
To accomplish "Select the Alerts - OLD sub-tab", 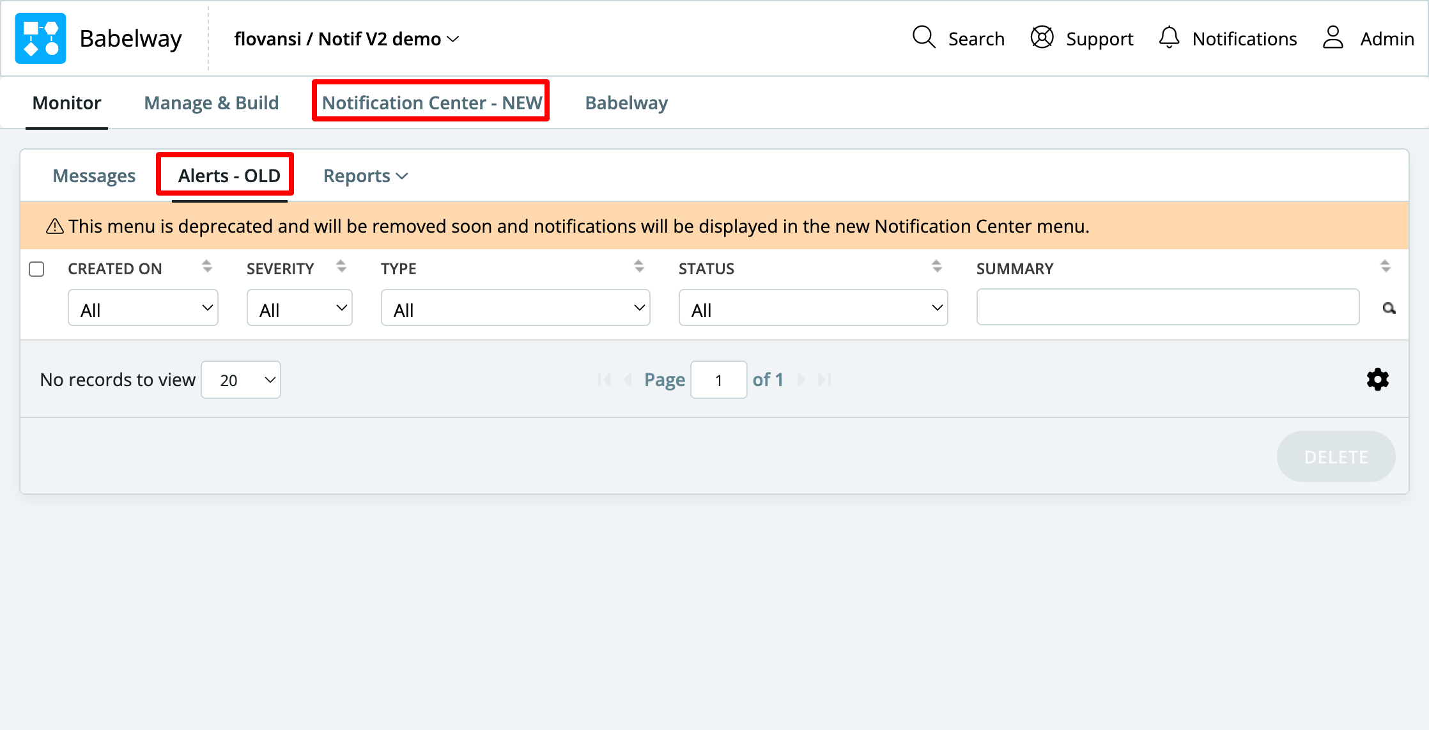I will pyautogui.click(x=229, y=176).
